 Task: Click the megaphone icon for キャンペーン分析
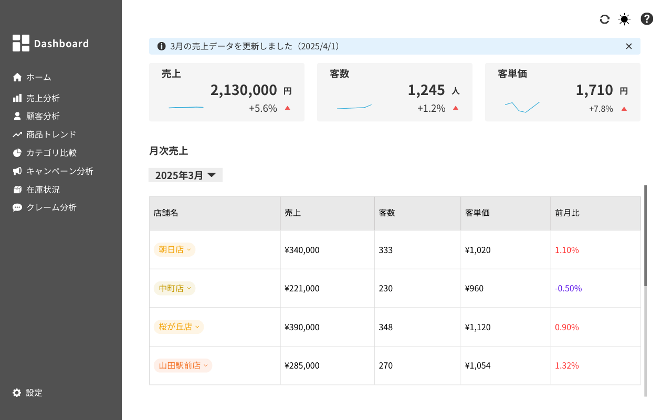click(x=17, y=171)
